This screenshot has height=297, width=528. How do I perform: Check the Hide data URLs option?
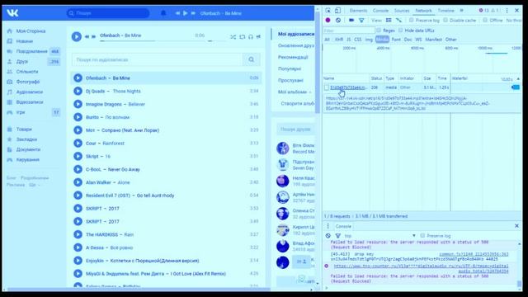click(400, 31)
